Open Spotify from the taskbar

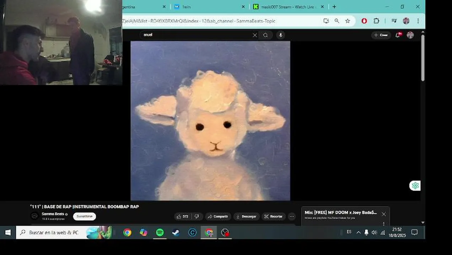(x=160, y=232)
